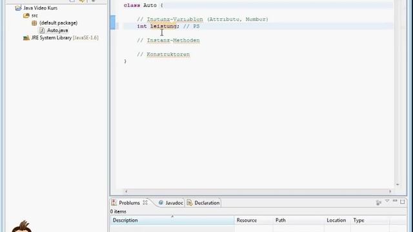Click the Problems view filter icon
The image size is (413, 232).
[x=379, y=202]
